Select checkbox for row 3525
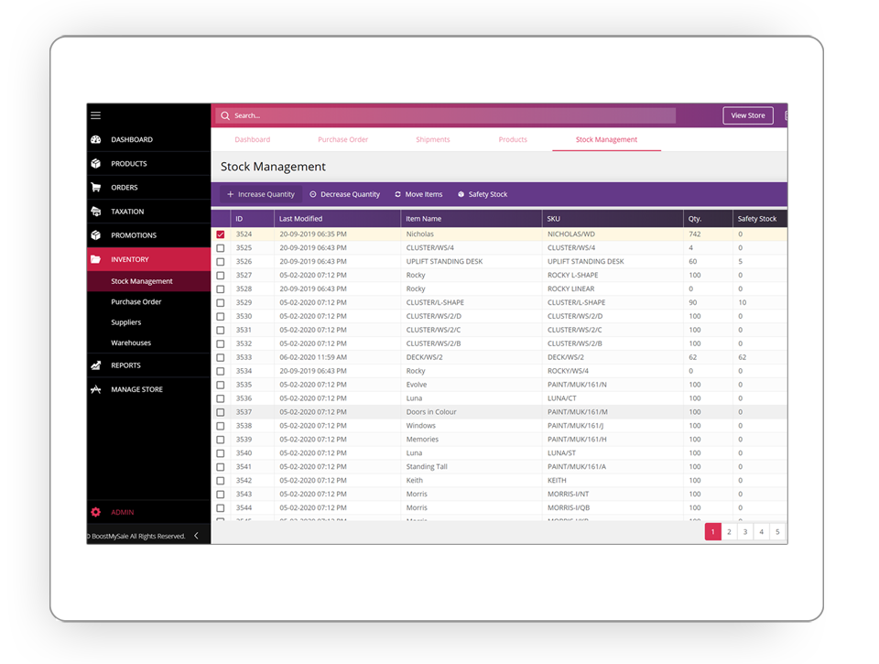879x664 pixels. tap(221, 248)
